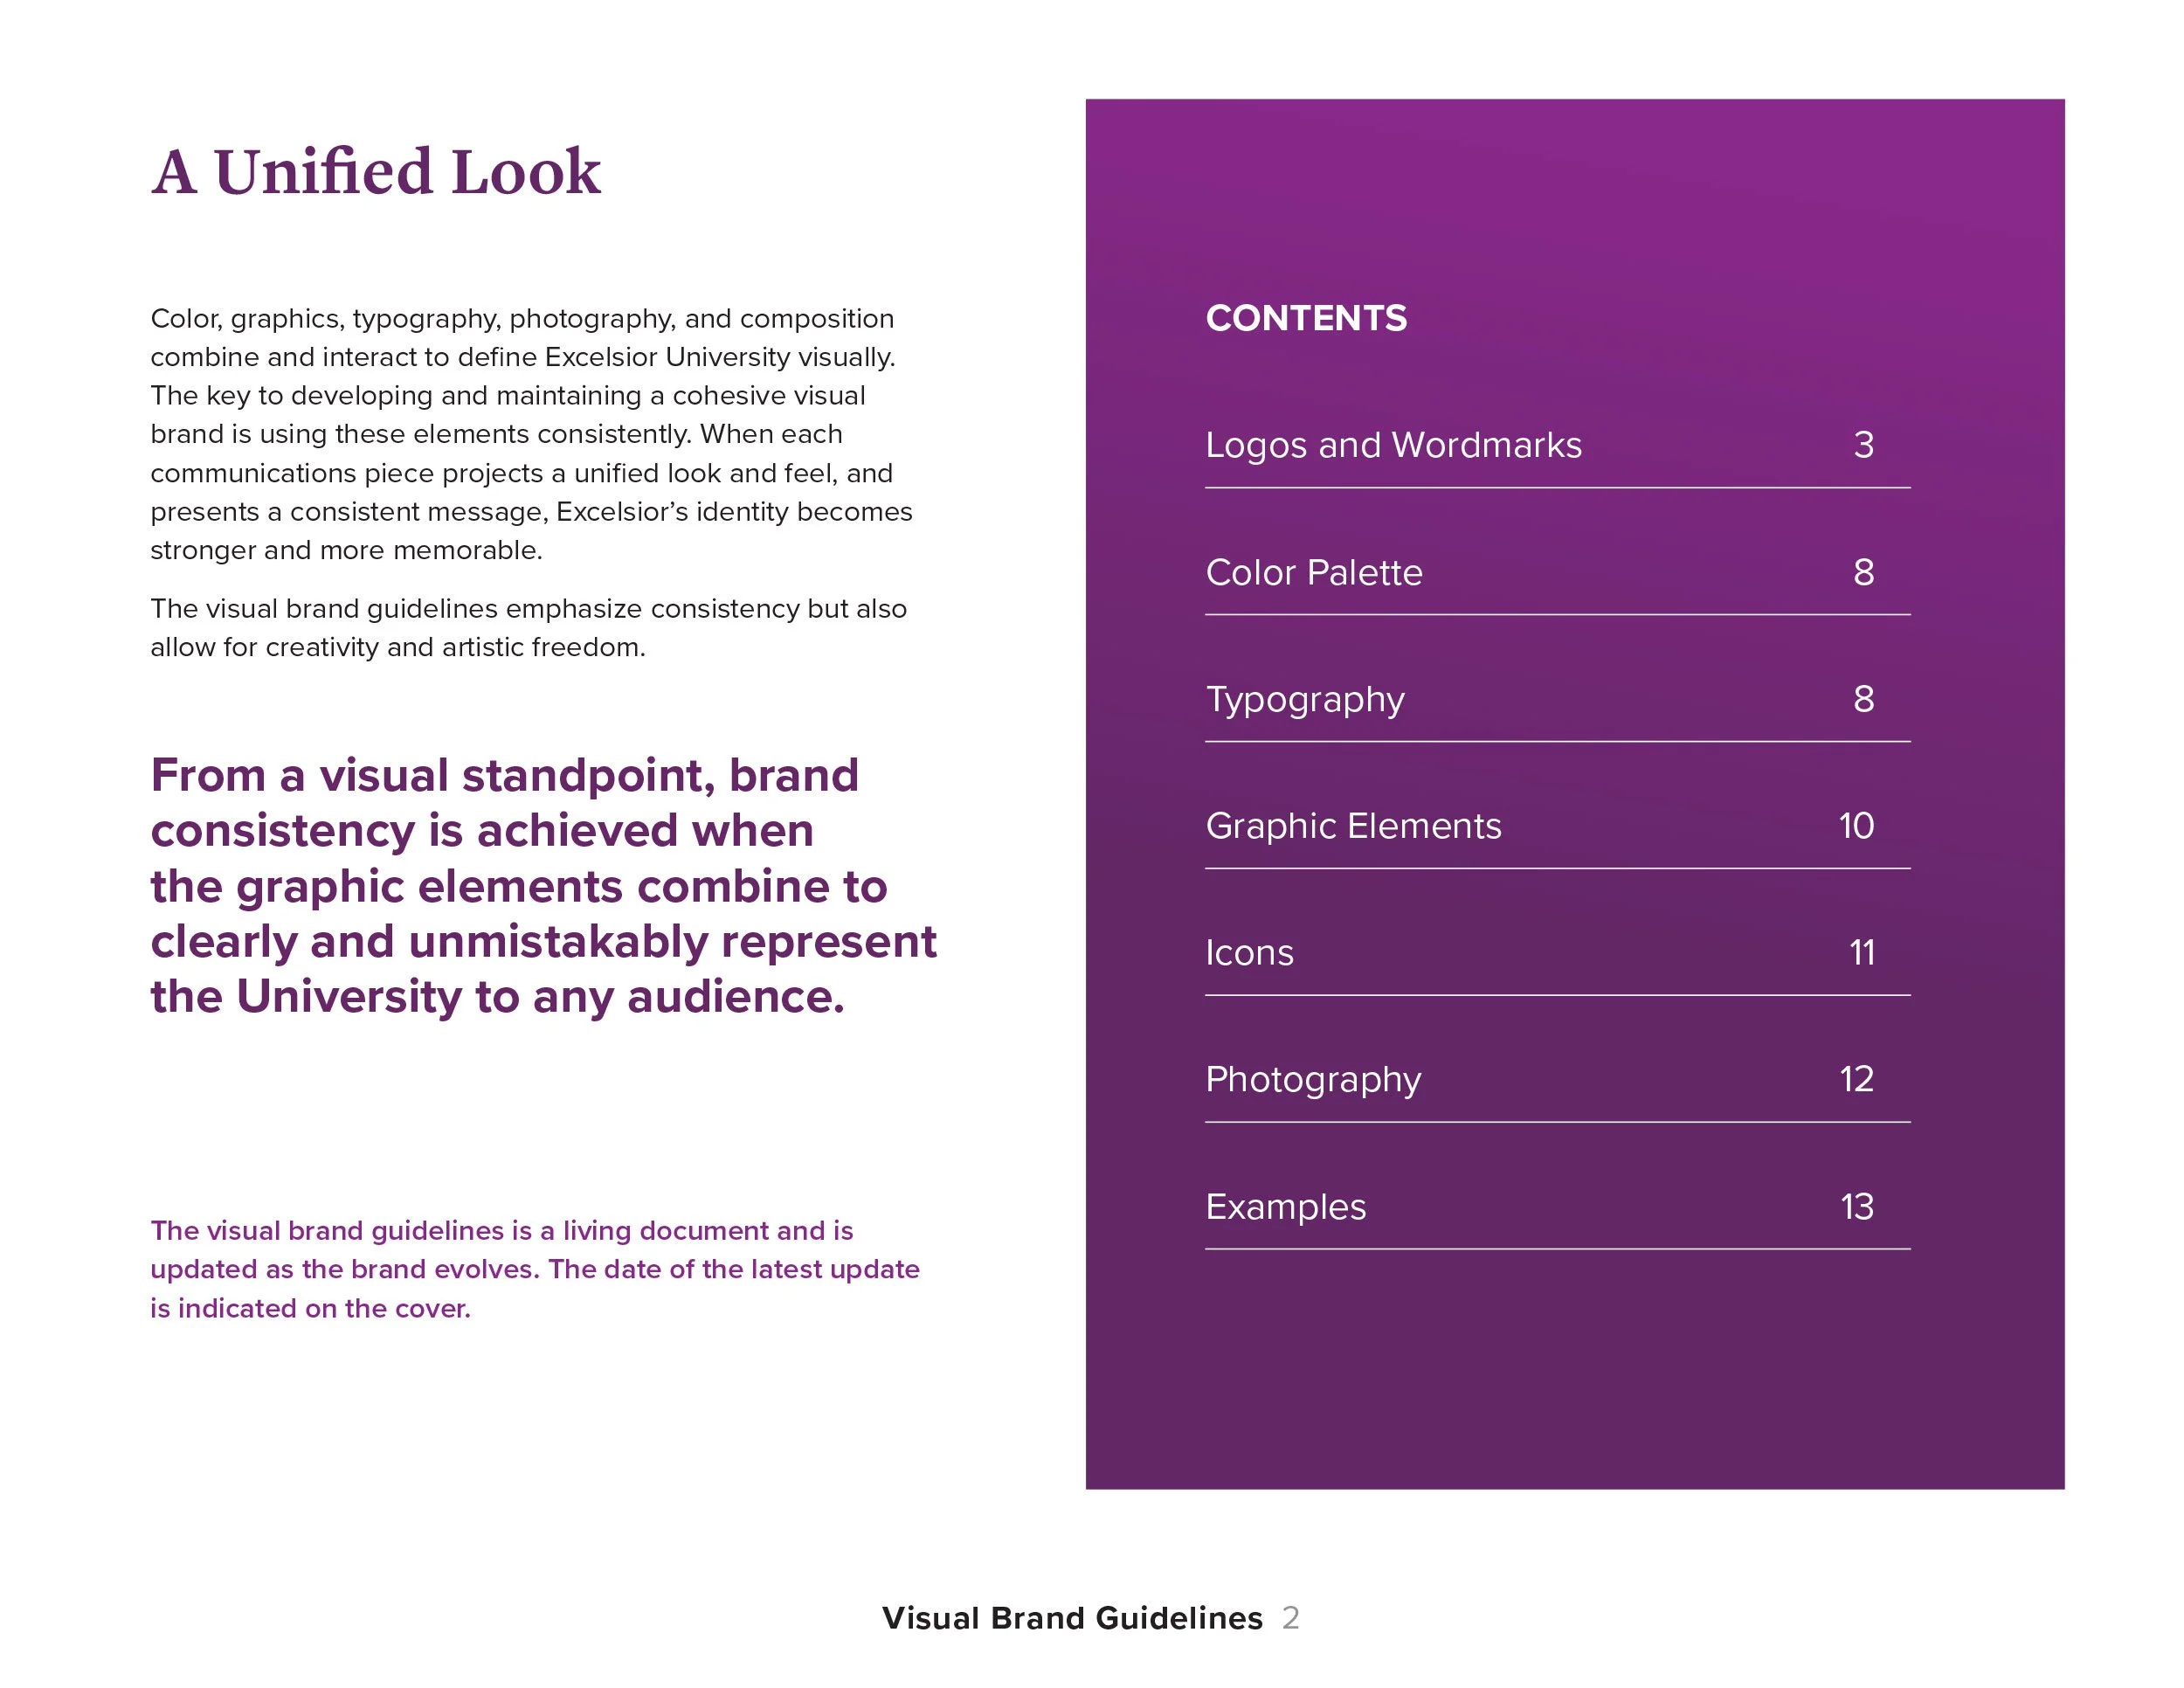Click page number 13 beside Examples
This screenshot has width=2184, height=1688.
tap(1857, 1207)
